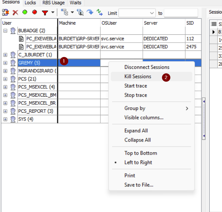The width and height of the screenshot is (222, 212).
Task: Choose Print from context menu
Action: click(152, 176)
